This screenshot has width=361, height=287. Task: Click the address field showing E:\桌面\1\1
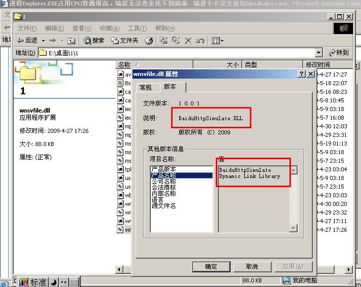pyautogui.click(x=176, y=53)
